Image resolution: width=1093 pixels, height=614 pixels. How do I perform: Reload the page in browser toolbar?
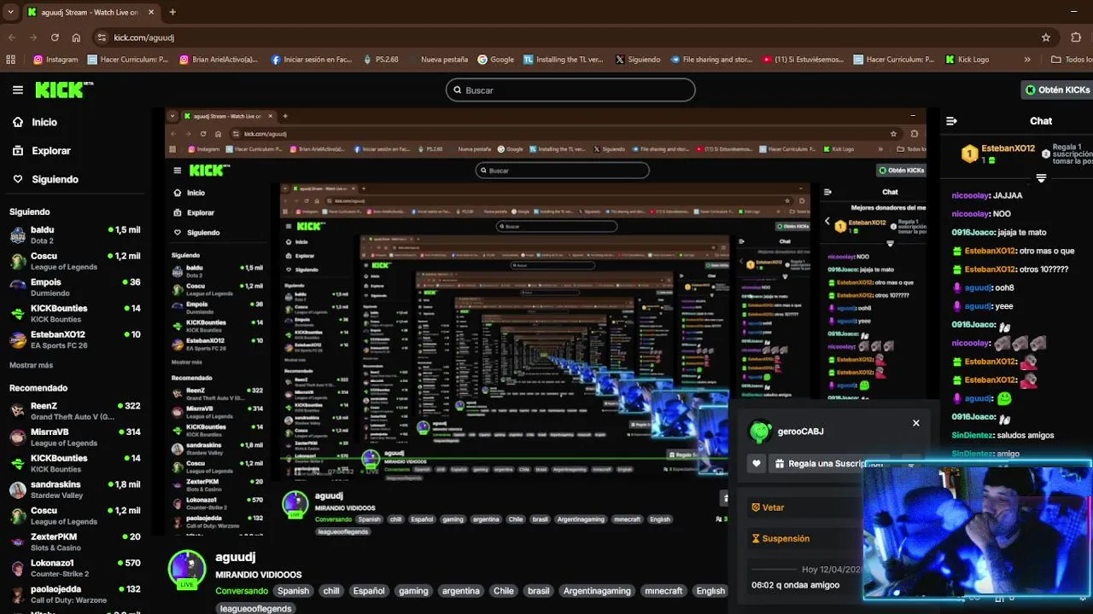point(55,38)
